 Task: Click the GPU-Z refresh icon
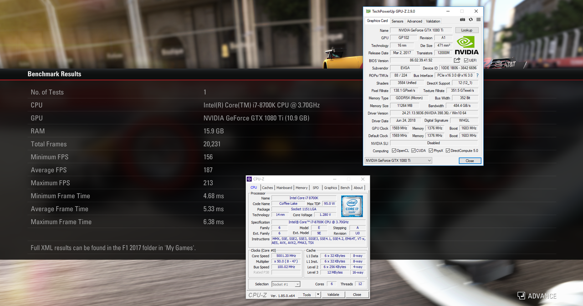click(470, 20)
